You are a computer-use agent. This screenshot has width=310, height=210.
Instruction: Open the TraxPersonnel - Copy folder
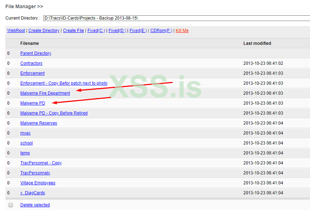tap(41, 163)
